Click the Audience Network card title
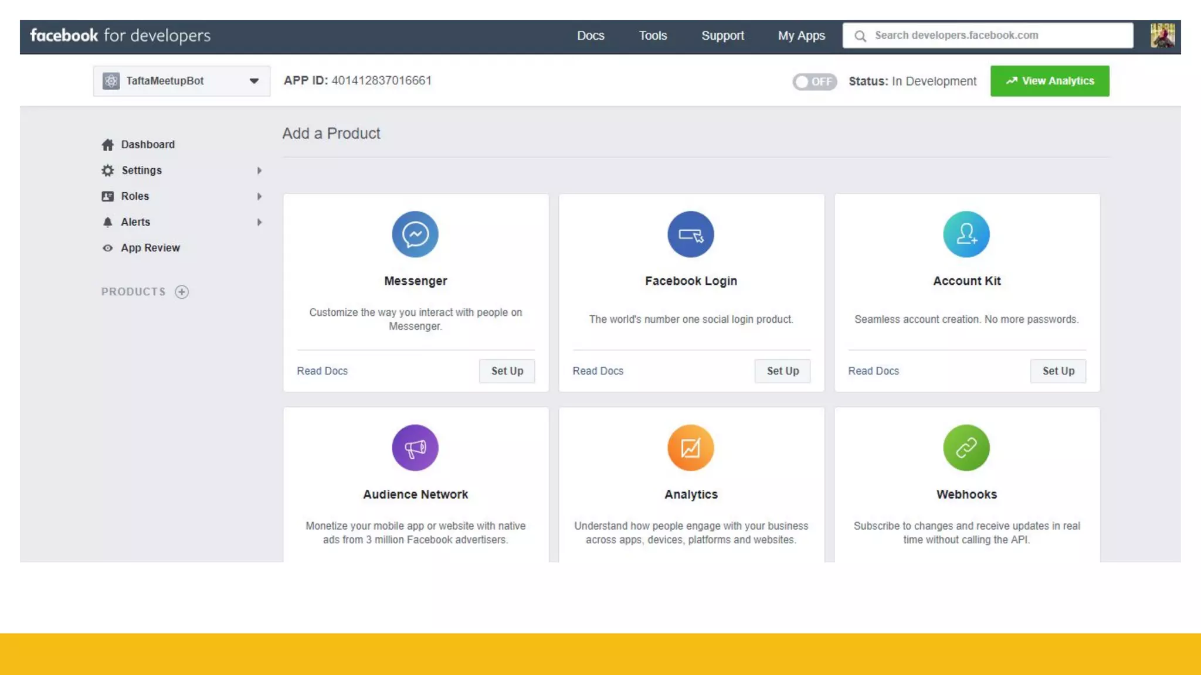Viewport: 1201px width, 675px height. point(415,495)
